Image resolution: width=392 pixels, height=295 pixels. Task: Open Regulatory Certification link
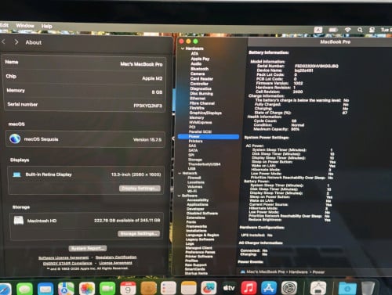point(116,257)
